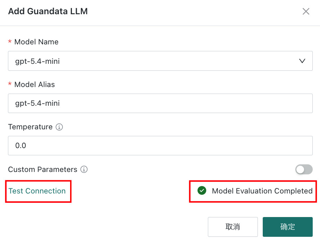Click the Model Alias red required asterisk
Viewport: 320px width, 242px height.
click(x=10, y=84)
